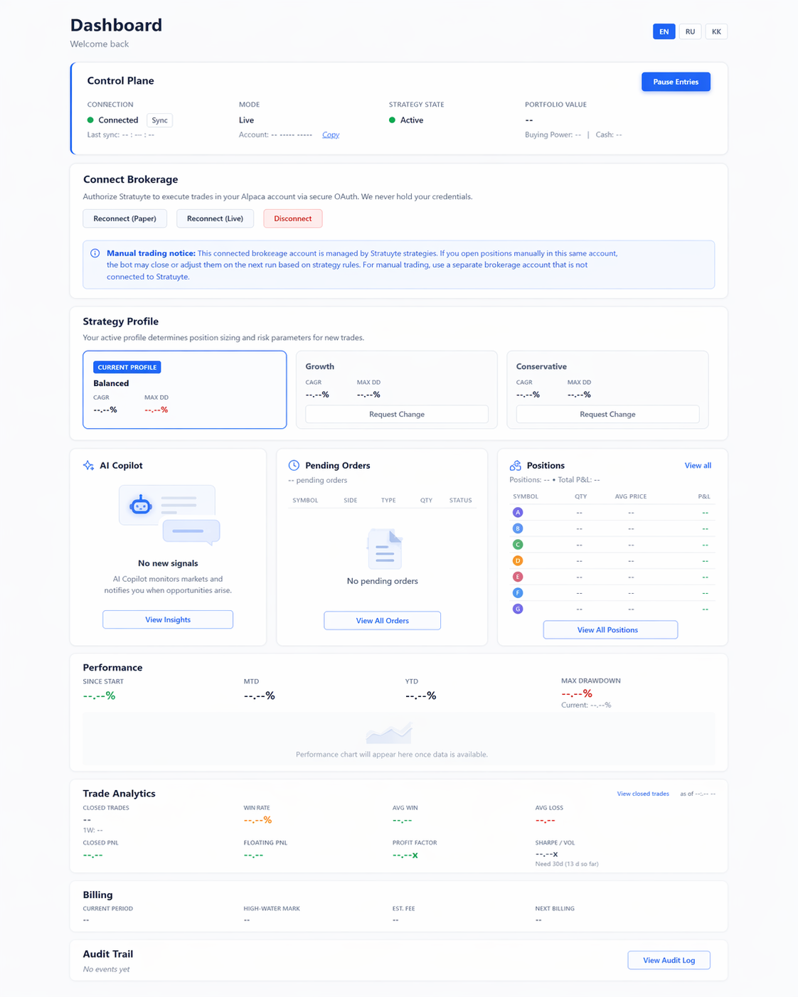
Task: Select the position badge D
Action: [518, 561]
